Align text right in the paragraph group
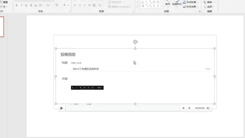This screenshot has width=245, height=138. point(85,5)
